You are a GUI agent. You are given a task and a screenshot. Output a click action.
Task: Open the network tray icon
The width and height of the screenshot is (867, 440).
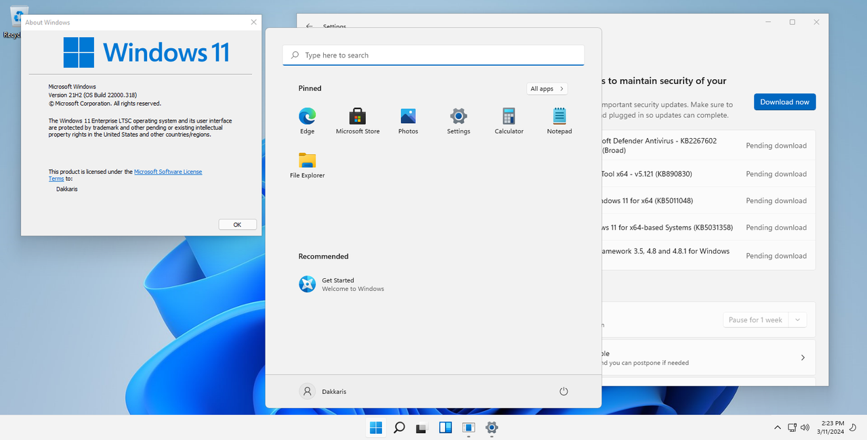[792, 428]
